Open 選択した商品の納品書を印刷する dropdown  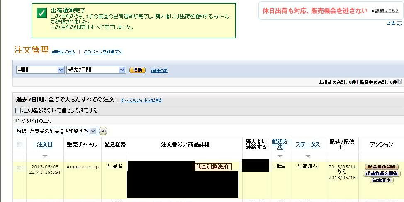click(x=56, y=131)
